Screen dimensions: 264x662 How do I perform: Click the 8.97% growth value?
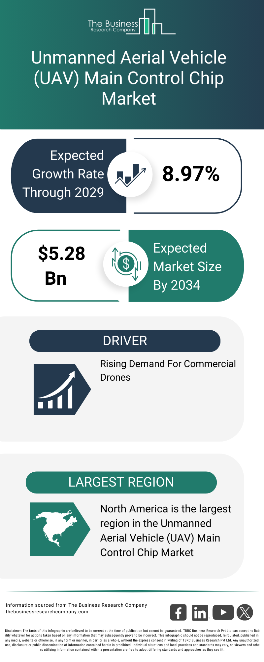pyautogui.click(x=191, y=174)
